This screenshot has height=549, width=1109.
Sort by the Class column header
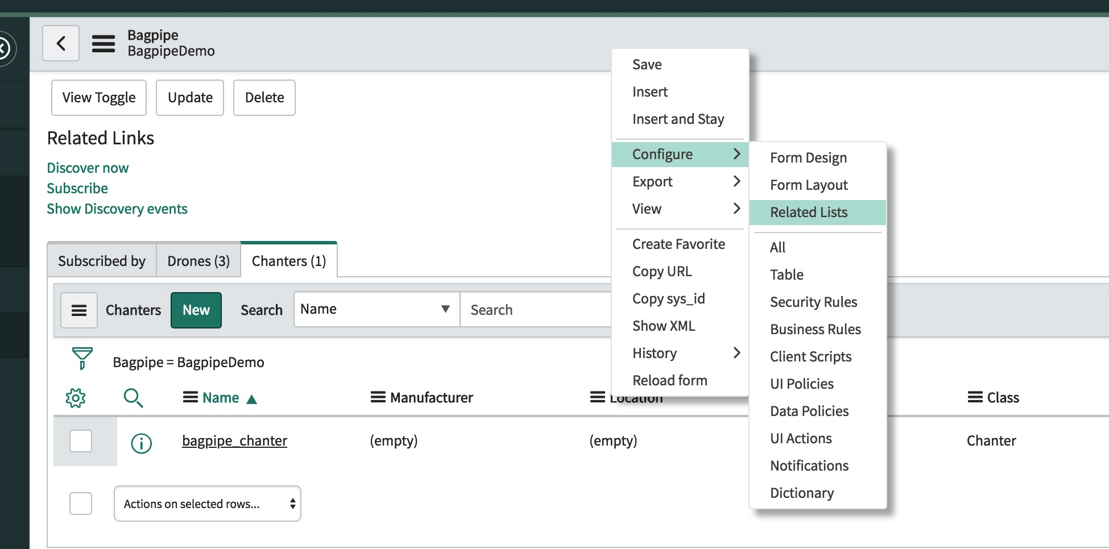(1003, 397)
